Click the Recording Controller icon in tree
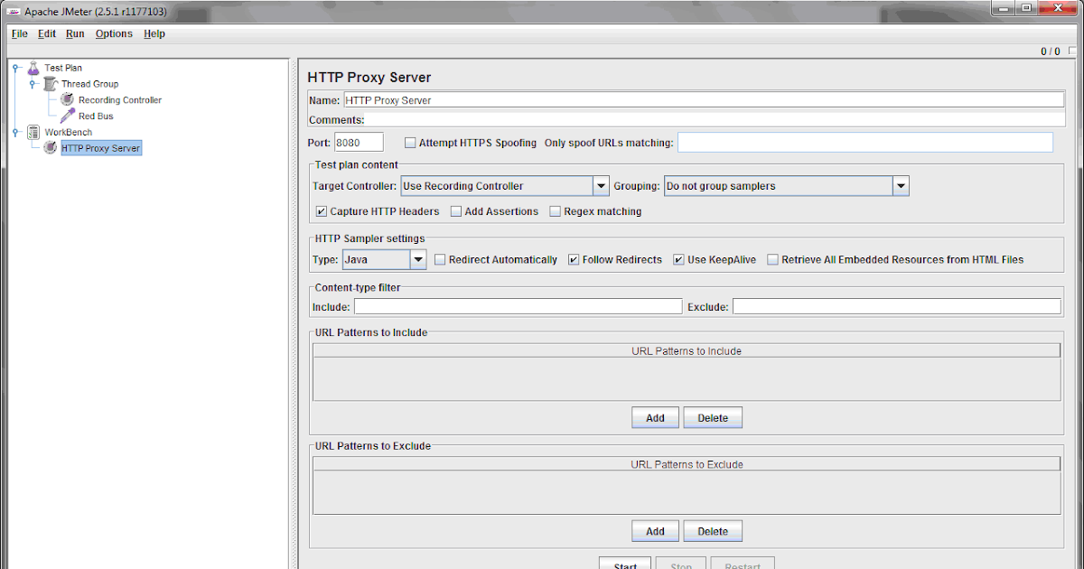1084x569 pixels. (x=68, y=100)
